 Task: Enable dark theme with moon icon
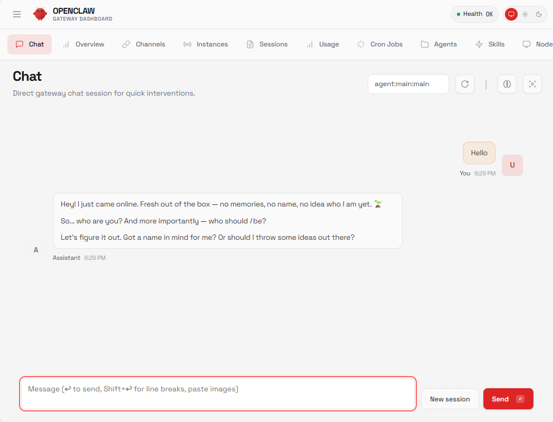coord(539,14)
